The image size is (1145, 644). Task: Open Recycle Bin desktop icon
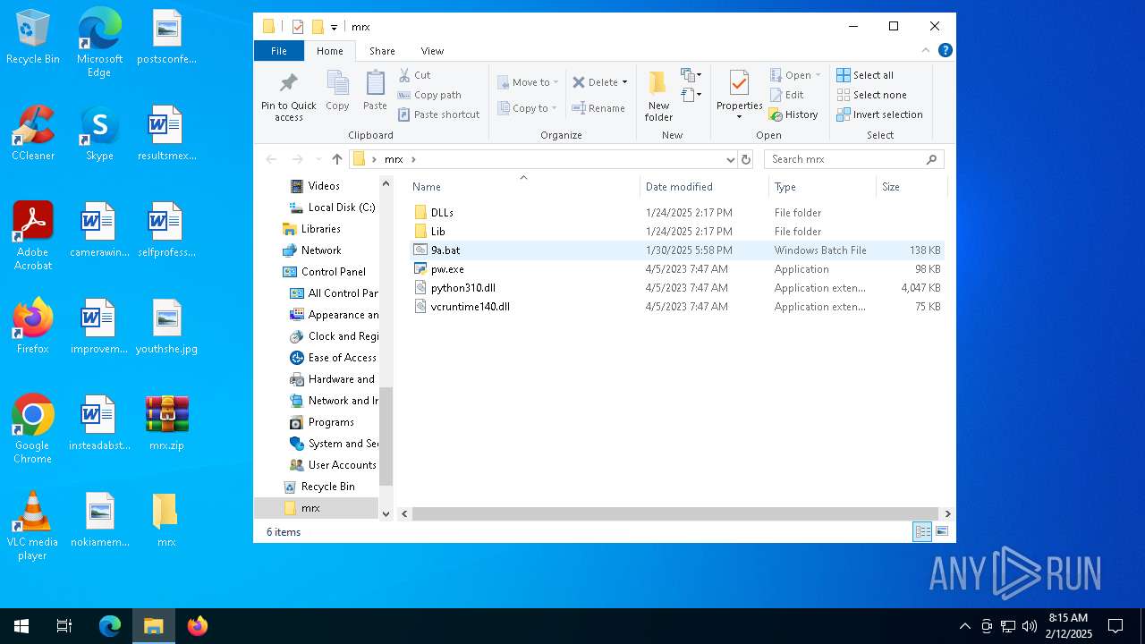click(x=33, y=38)
